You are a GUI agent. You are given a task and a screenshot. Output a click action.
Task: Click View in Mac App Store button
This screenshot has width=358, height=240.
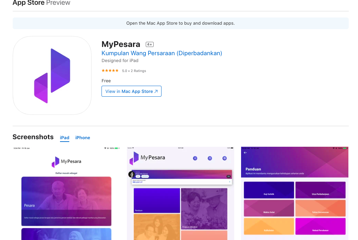pos(132,91)
